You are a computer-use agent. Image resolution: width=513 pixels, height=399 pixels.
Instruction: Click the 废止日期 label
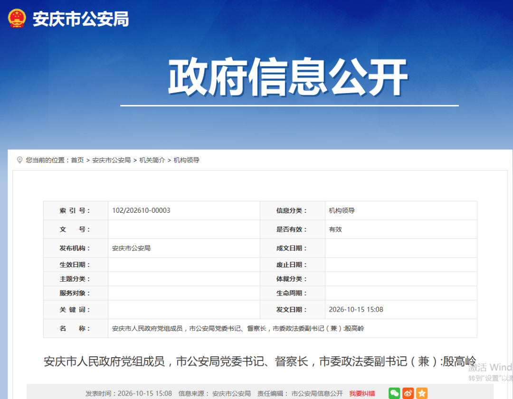(291, 265)
